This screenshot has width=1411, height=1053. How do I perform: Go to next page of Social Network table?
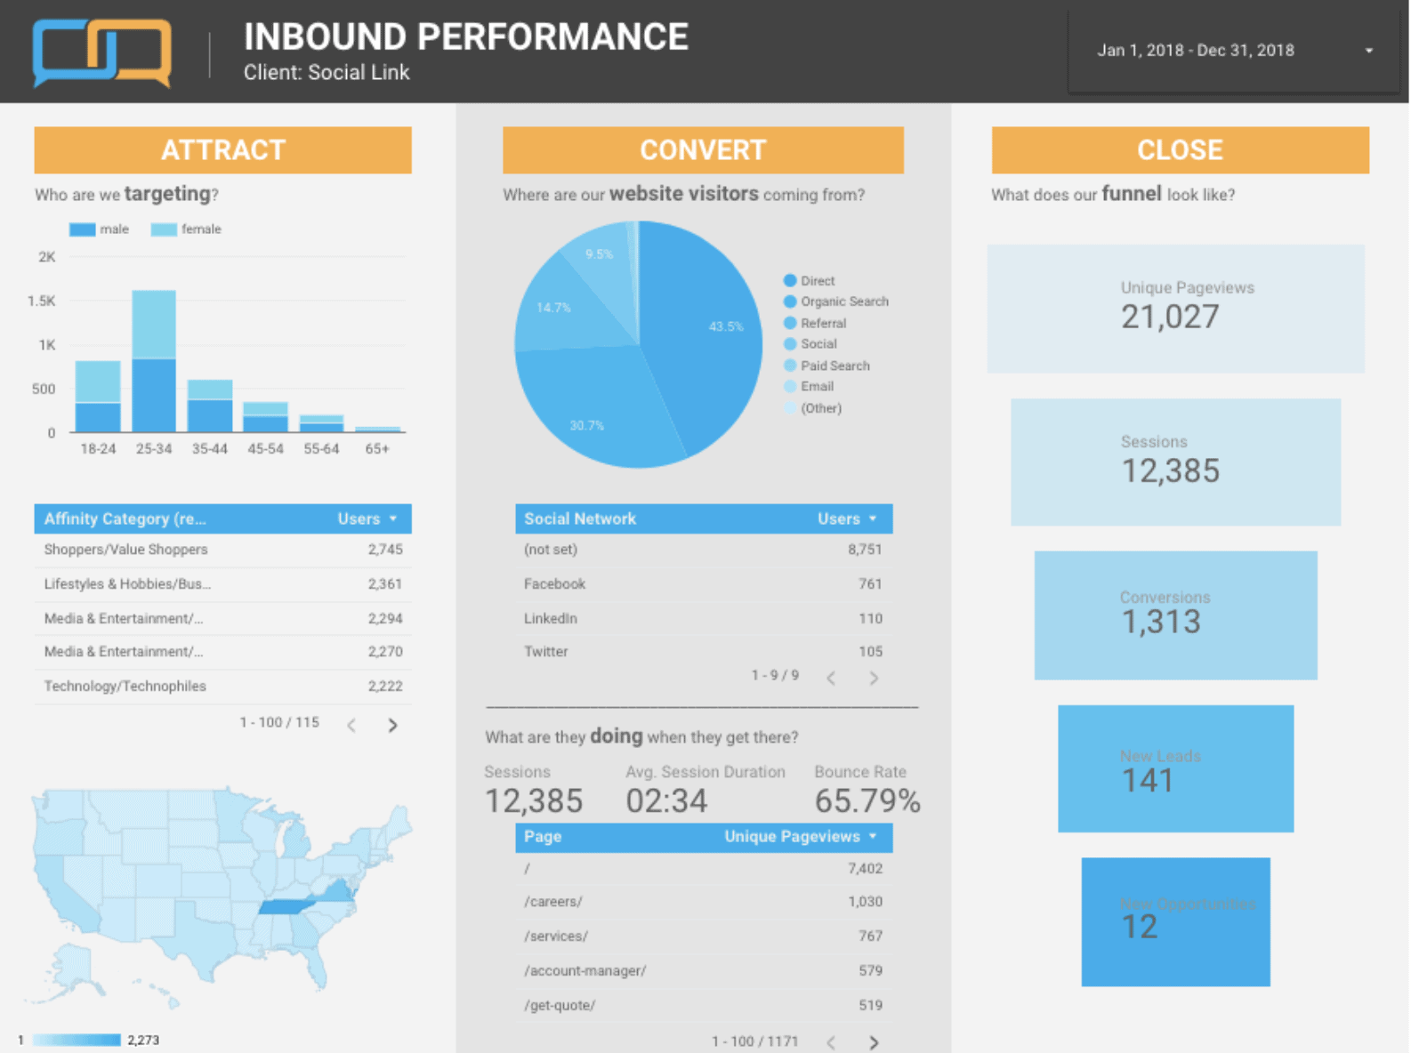(x=874, y=678)
